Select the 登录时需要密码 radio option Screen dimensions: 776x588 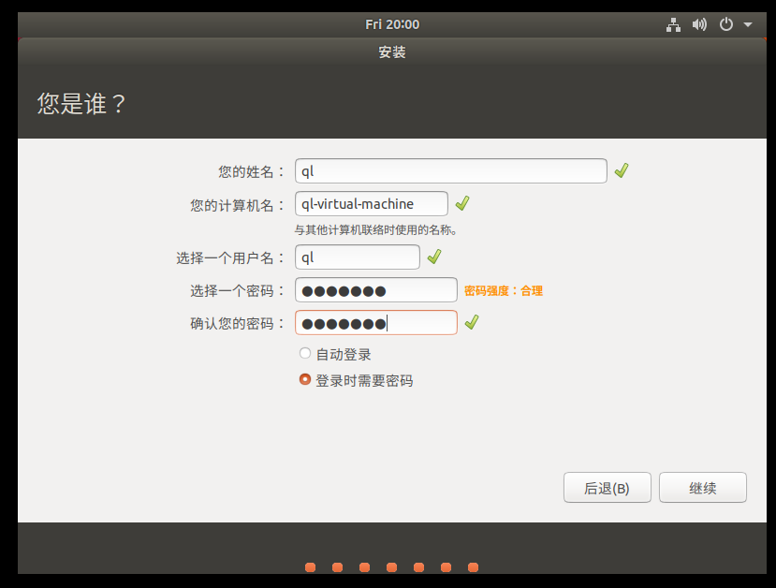click(x=304, y=380)
